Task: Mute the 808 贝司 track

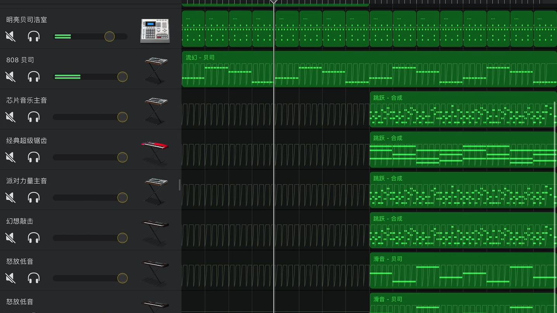Action: click(11, 77)
